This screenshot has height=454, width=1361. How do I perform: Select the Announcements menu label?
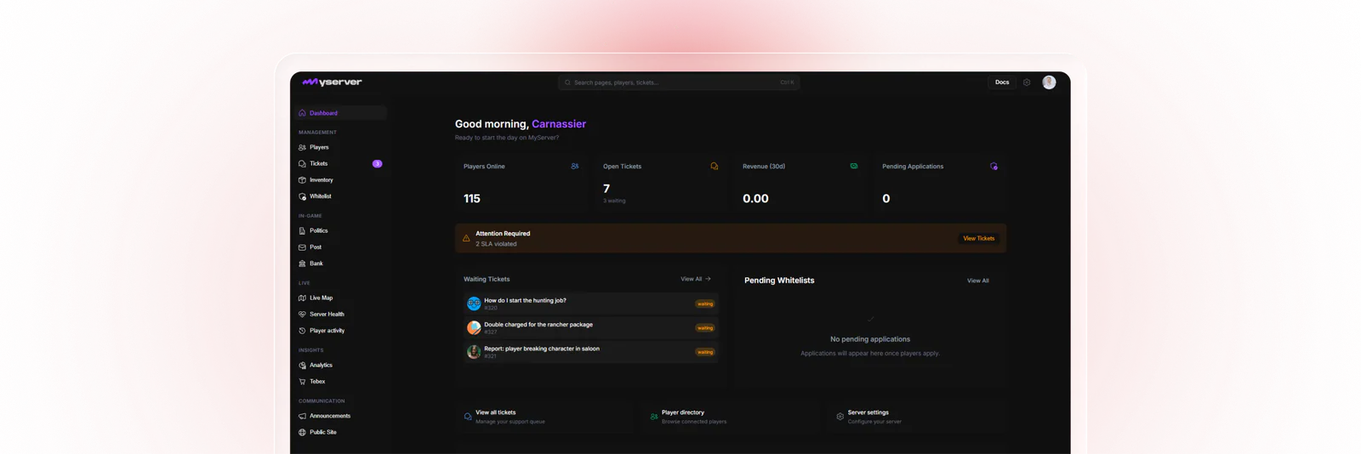point(330,416)
